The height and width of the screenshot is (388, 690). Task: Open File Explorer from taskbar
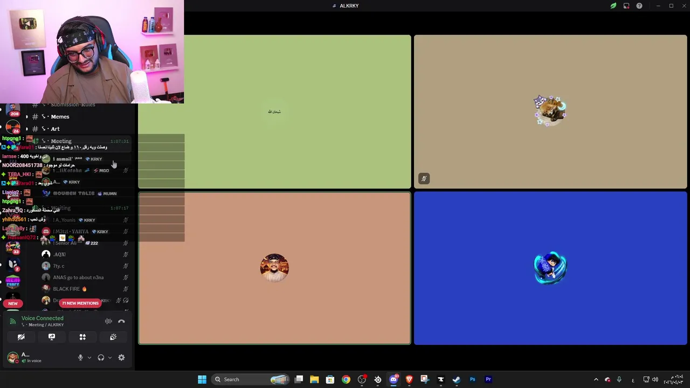pyautogui.click(x=314, y=379)
